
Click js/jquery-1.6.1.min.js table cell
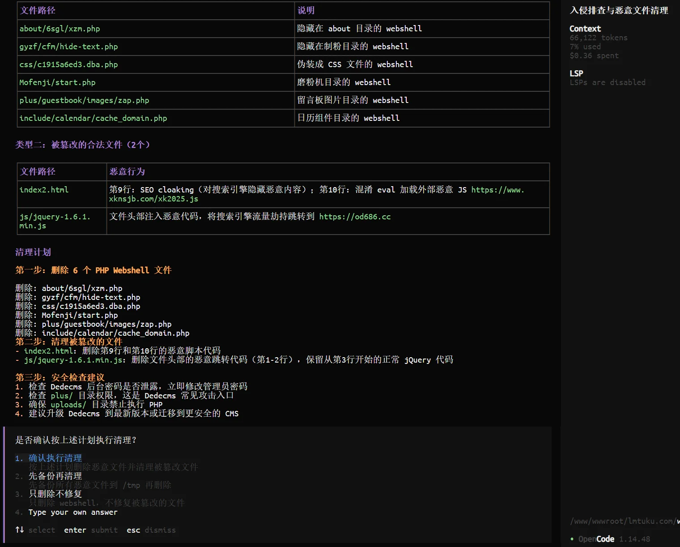(55, 221)
